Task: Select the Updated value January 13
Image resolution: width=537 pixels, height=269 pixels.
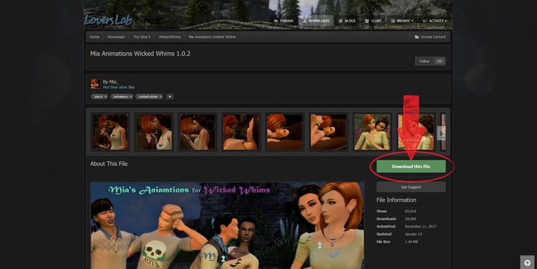Action: coord(413,234)
